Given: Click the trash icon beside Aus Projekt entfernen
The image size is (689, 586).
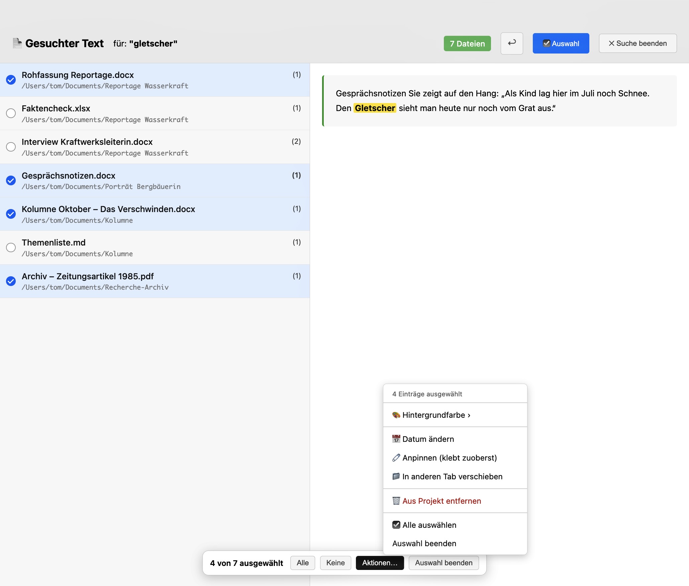Looking at the screenshot, I should [396, 501].
